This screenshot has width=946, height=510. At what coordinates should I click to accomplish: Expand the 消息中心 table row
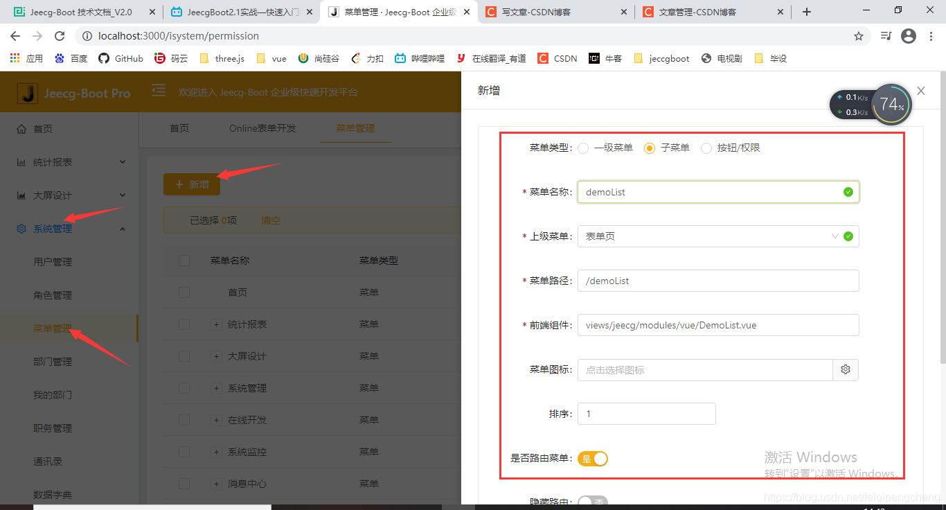216,484
